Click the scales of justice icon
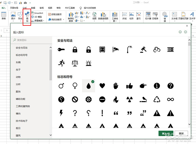The height and width of the screenshot is (144, 196). (x=75, y=63)
